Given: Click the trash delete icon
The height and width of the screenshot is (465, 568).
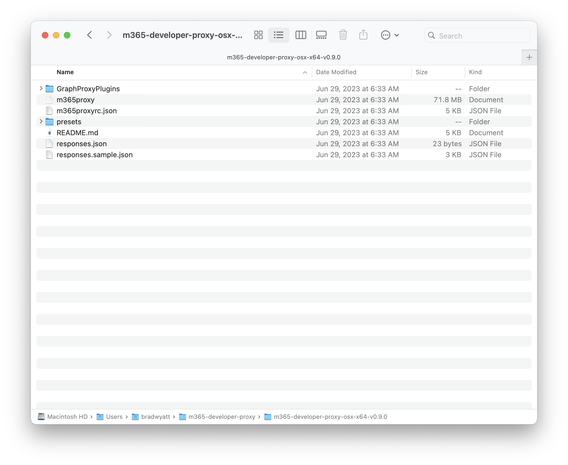Looking at the screenshot, I should click(x=343, y=35).
